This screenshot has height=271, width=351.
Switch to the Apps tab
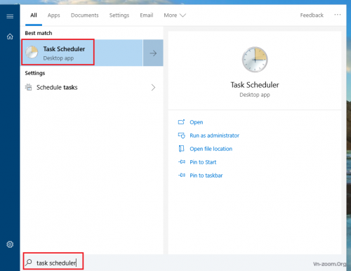coord(53,15)
